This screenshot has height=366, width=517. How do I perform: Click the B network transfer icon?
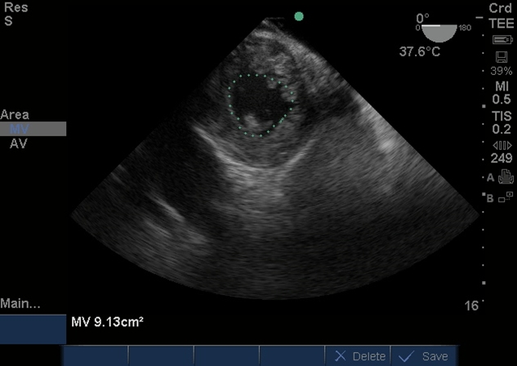506,196
